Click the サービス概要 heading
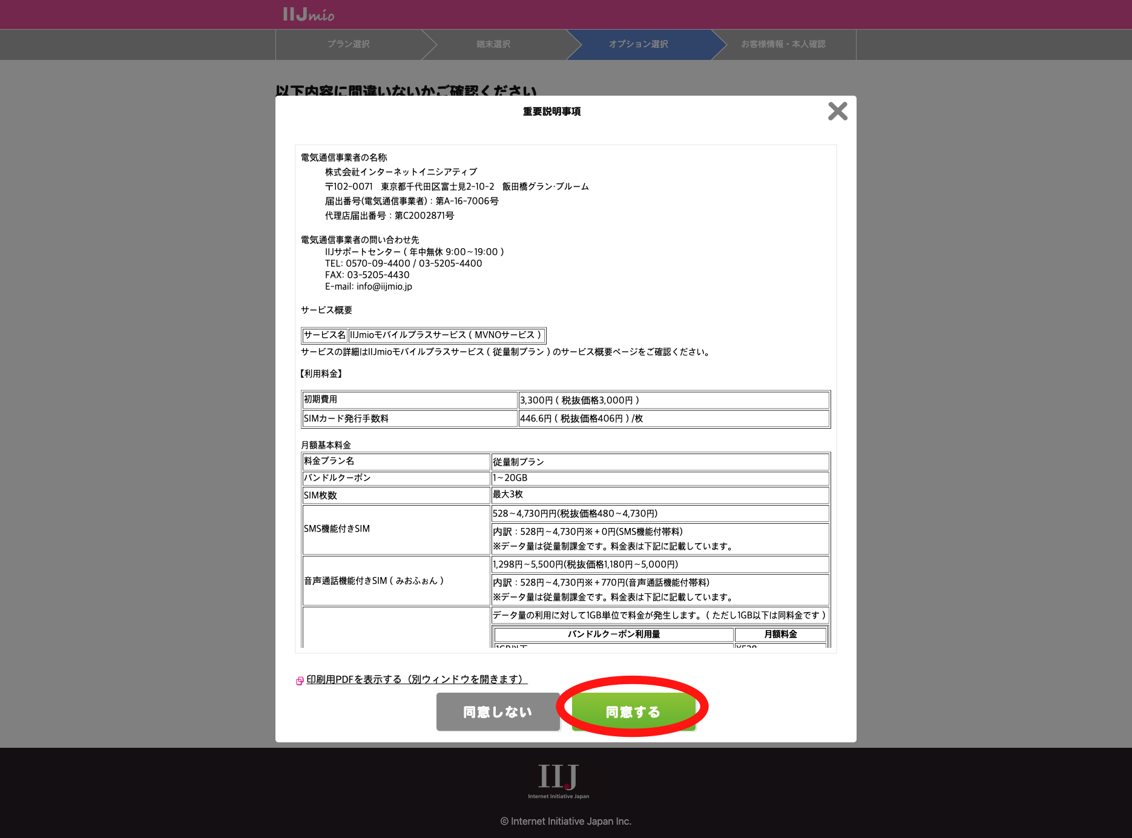The width and height of the screenshot is (1132, 838). (x=326, y=310)
